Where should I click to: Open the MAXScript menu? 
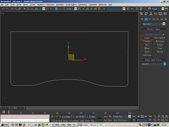pos(103,5)
